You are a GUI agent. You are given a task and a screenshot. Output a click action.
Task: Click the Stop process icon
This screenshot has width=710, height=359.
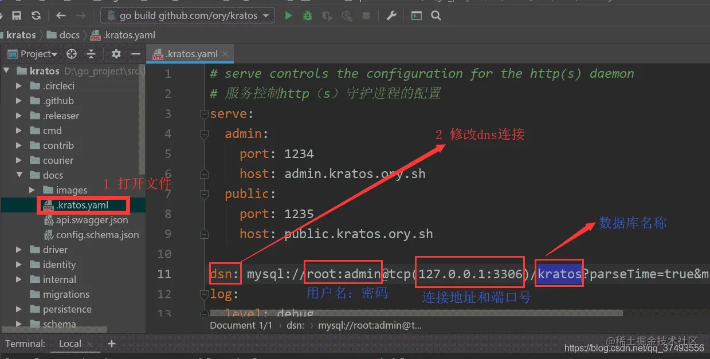coord(366,15)
